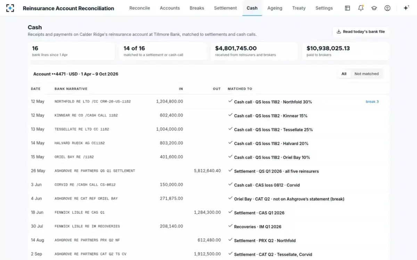Click matched checkmark on Kinnear 15% row
This screenshot has width=417, height=260.
[x=230, y=115]
